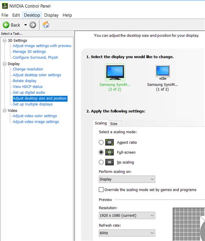Select the No scaling radio button
This screenshot has width=205, height=241.
101,162
